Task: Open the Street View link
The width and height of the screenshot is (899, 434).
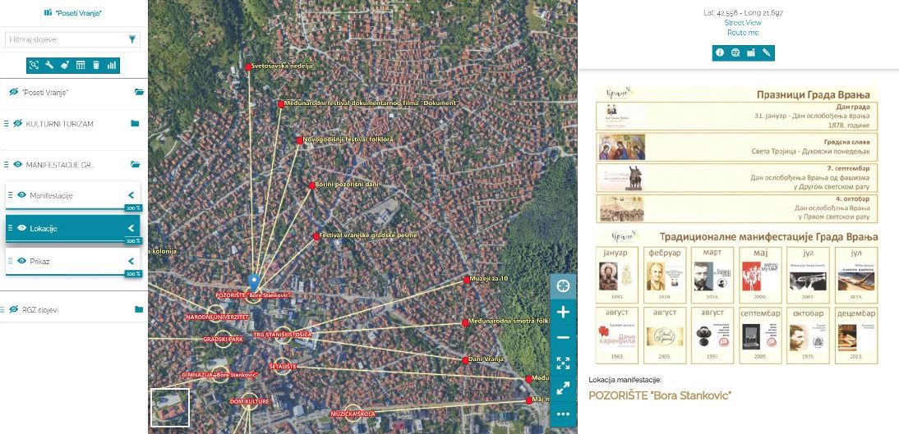Action: (x=743, y=23)
